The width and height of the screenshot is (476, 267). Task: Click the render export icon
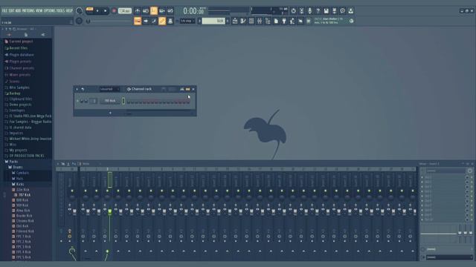334,11
